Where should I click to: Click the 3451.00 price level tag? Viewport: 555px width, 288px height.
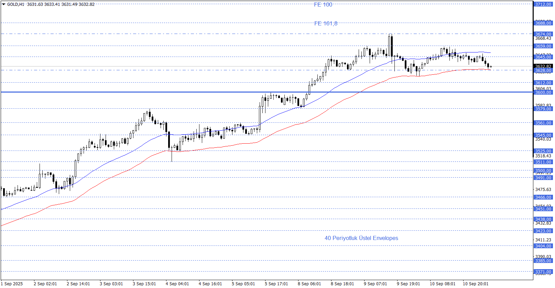[x=543, y=209]
